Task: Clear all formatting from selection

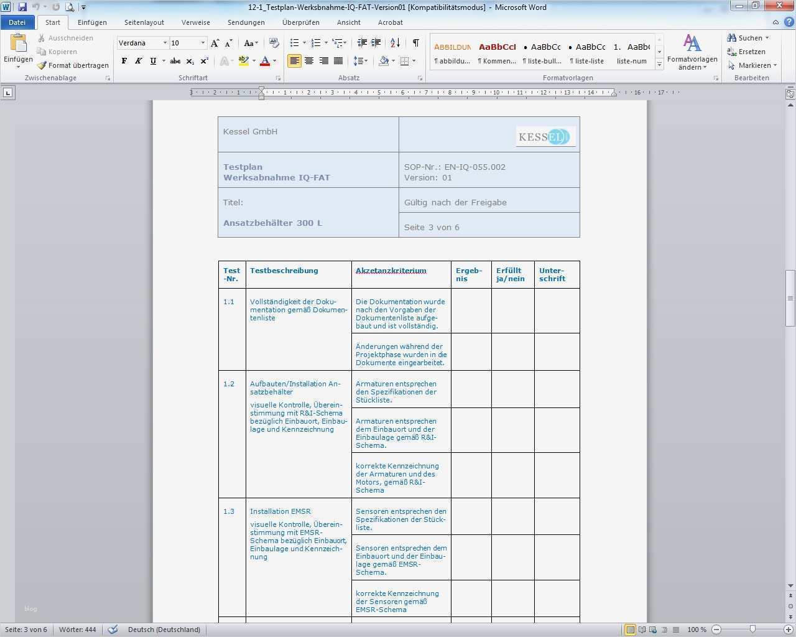Action: pyautogui.click(x=274, y=43)
